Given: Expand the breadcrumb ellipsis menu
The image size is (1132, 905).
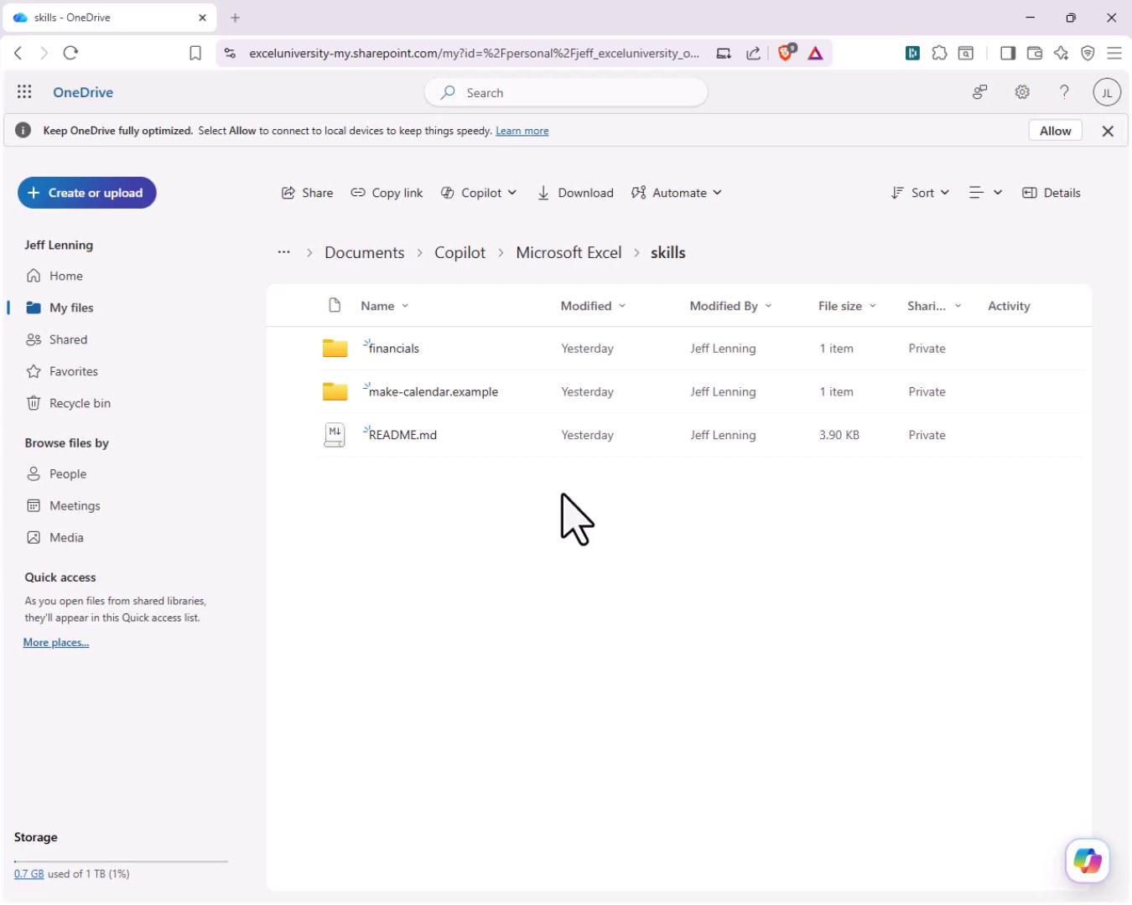Looking at the screenshot, I should tap(284, 252).
